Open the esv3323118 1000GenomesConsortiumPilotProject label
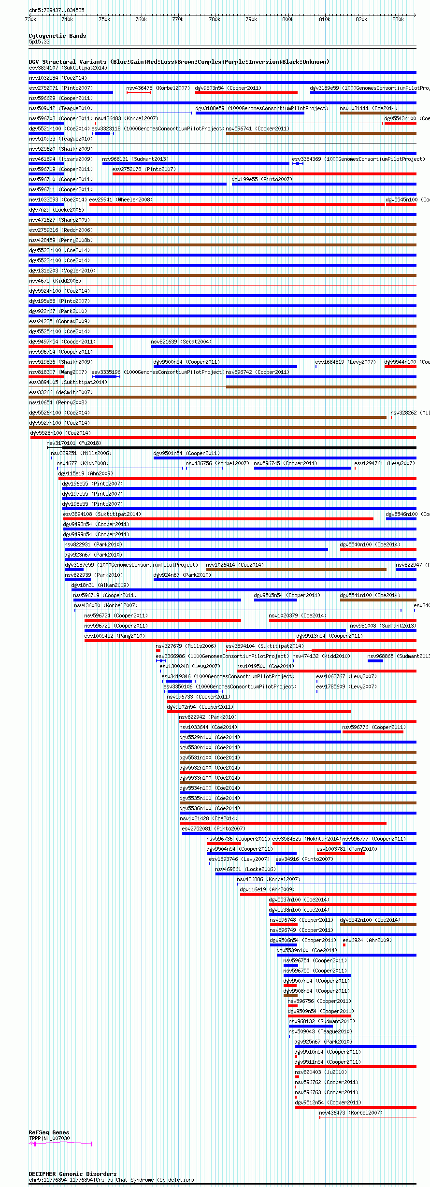Image resolution: width=430 pixels, height=1187 pixels. click(158, 129)
